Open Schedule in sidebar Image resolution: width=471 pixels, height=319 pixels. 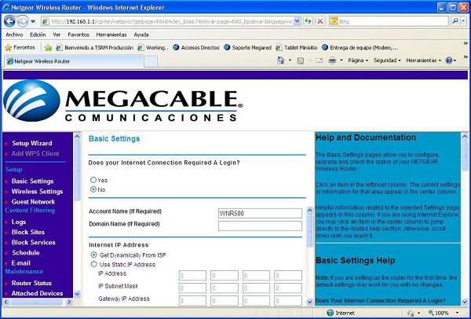[26, 252]
